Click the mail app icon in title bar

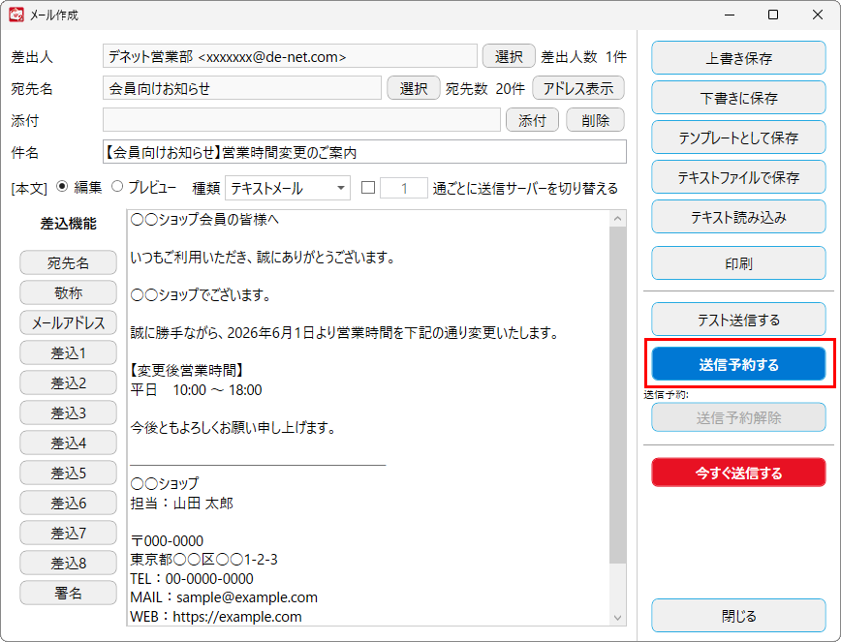click(16, 15)
